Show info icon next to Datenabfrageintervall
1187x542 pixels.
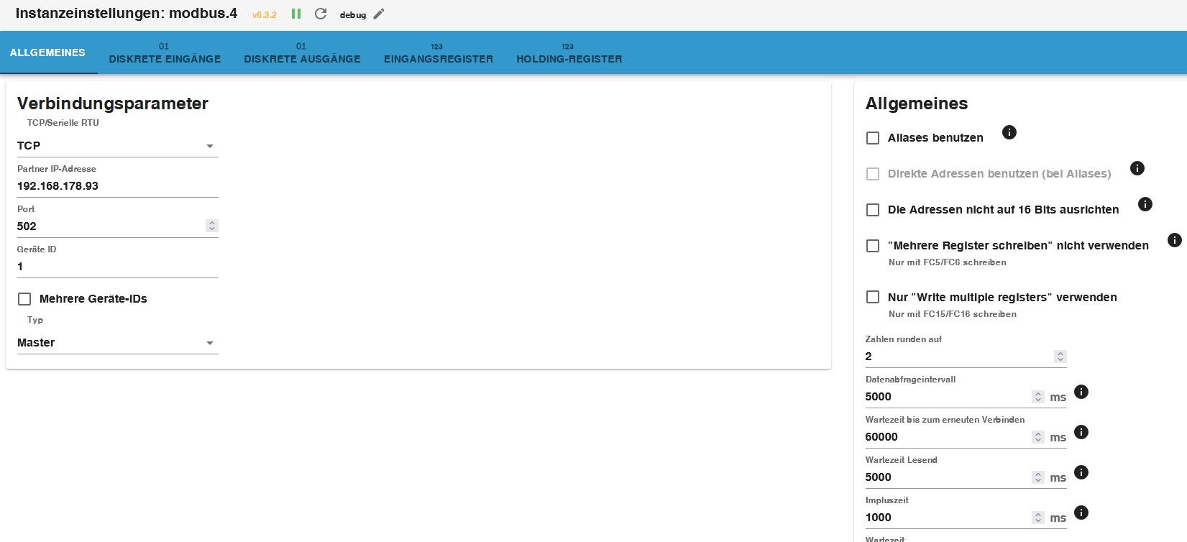1081,392
